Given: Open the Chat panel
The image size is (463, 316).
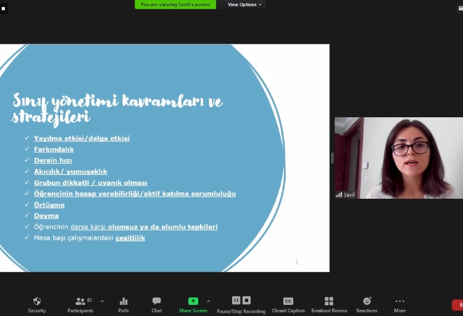Looking at the screenshot, I should (156, 301).
